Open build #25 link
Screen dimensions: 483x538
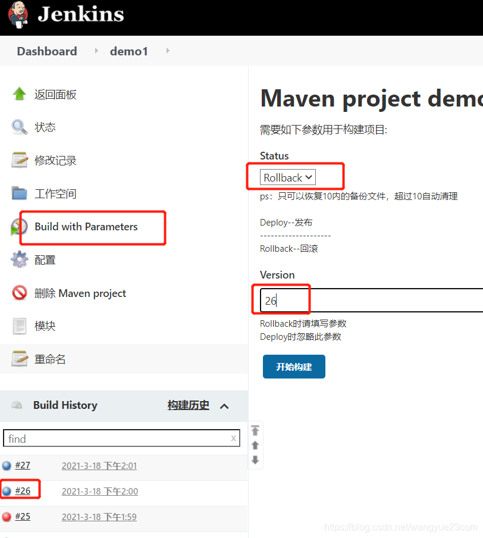coord(23,517)
